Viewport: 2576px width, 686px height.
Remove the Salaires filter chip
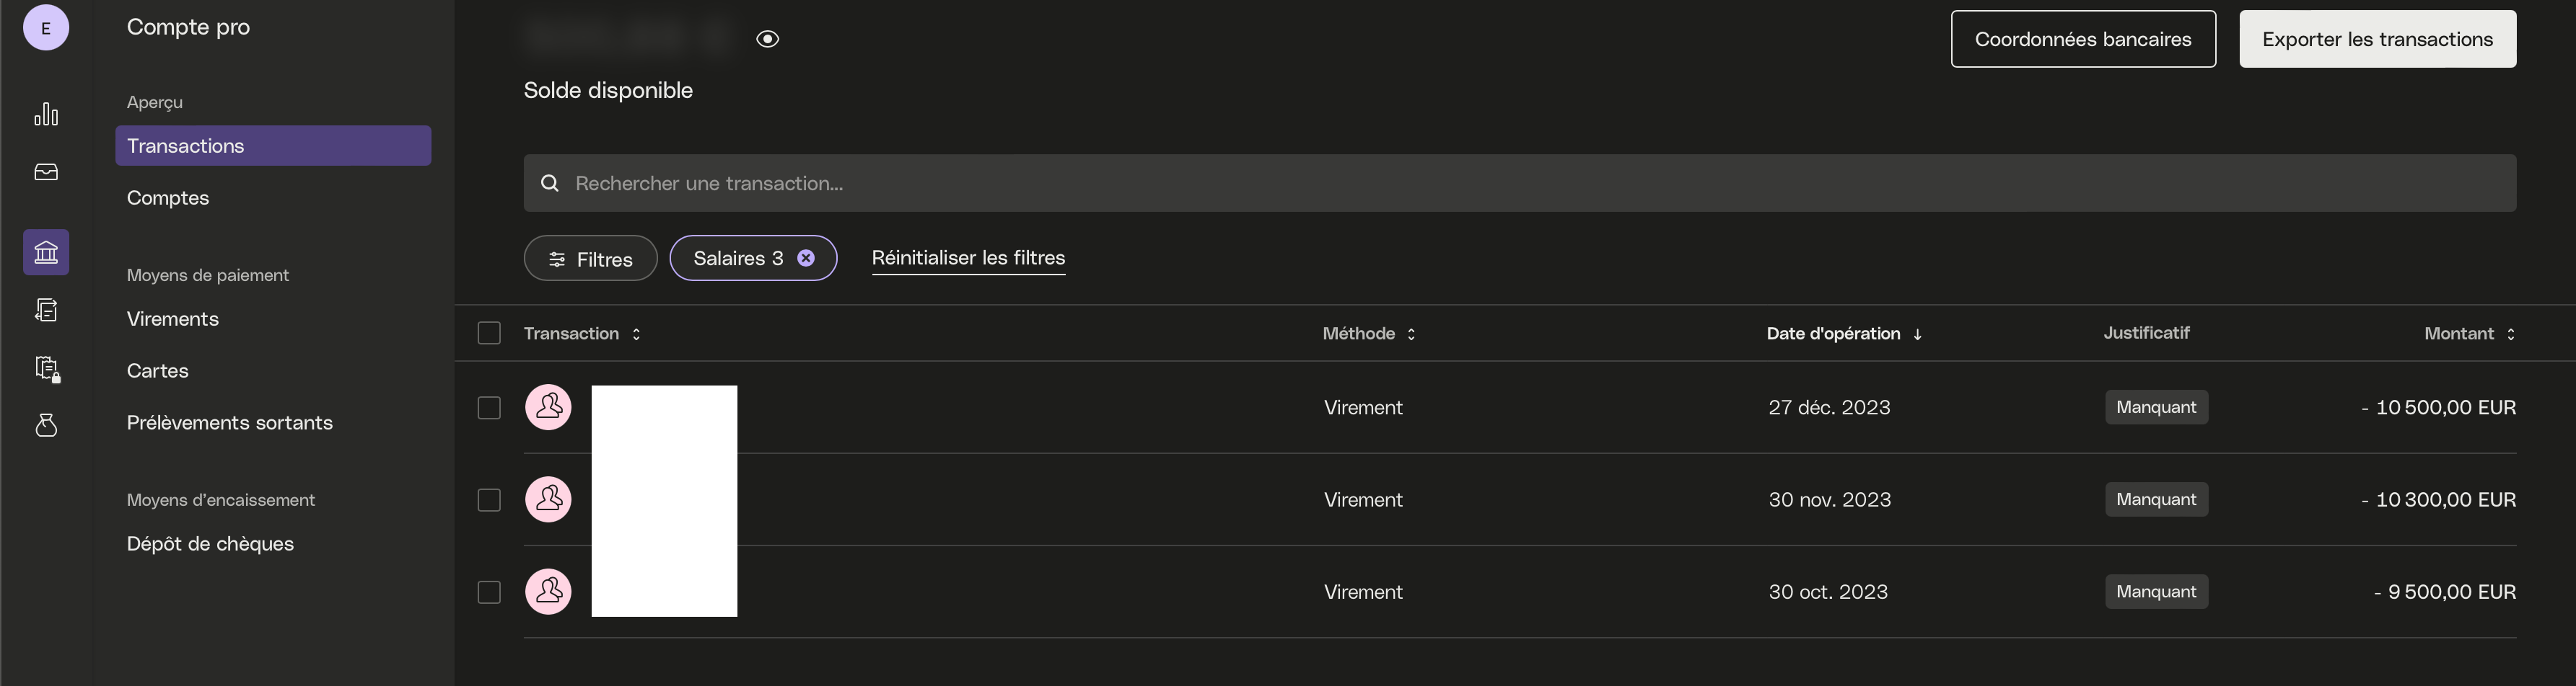coord(806,259)
